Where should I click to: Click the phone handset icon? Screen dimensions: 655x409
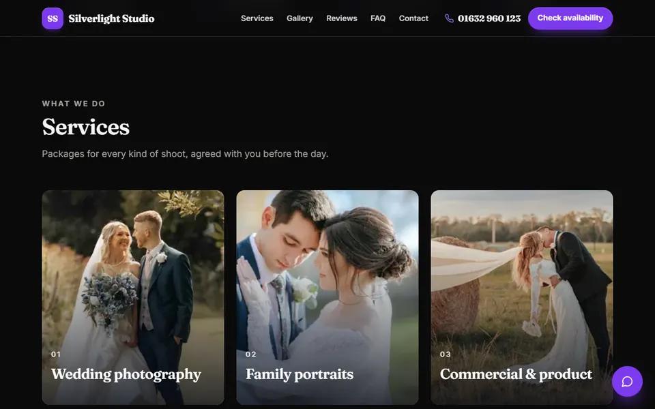coord(449,18)
